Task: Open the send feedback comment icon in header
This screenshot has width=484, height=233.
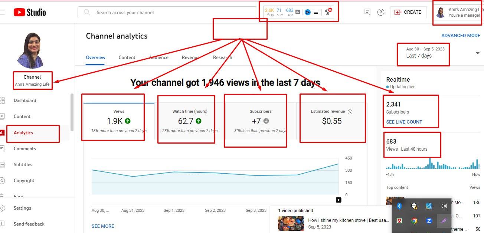Action: click(x=367, y=12)
